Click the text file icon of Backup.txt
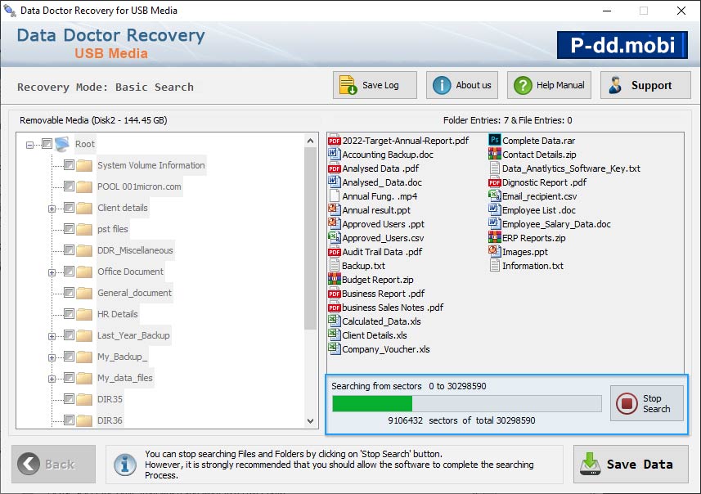 coord(334,266)
